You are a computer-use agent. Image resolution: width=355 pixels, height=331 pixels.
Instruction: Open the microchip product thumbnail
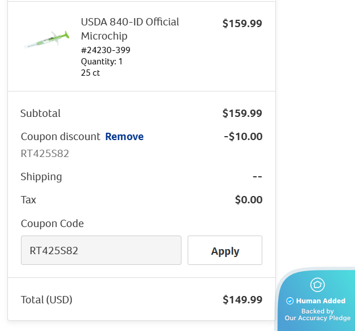tap(46, 40)
